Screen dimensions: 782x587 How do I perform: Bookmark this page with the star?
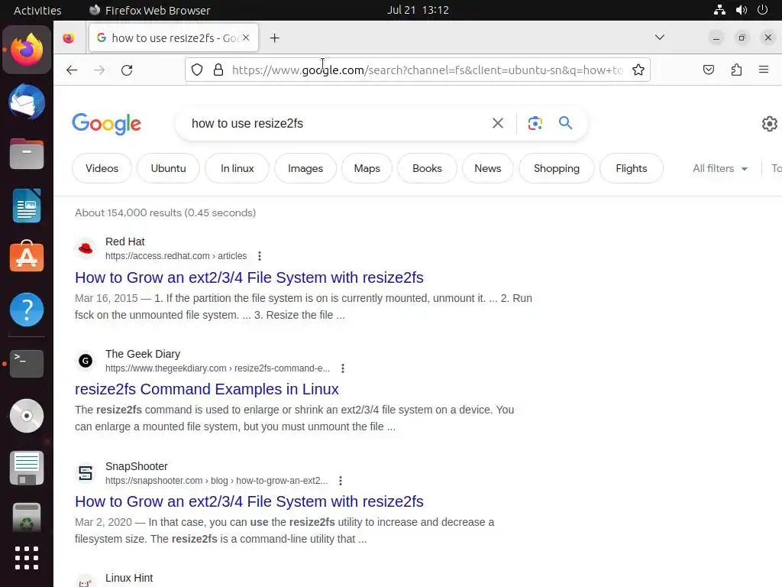tap(638, 70)
